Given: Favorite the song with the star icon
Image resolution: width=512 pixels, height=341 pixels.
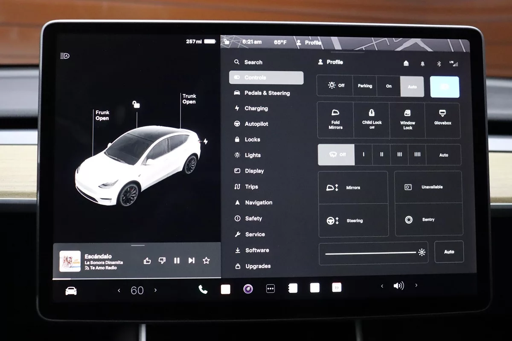Looking at the screenshot, I should click(x=206, y=260).
